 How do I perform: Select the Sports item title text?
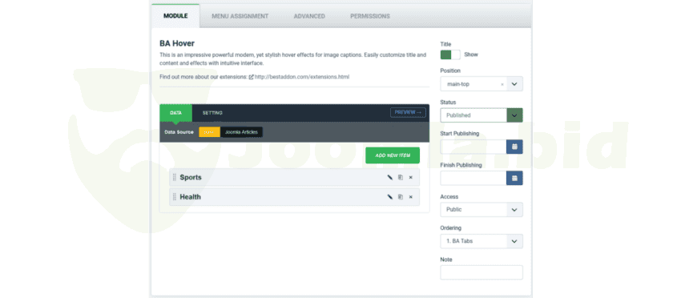pos(191,177)
